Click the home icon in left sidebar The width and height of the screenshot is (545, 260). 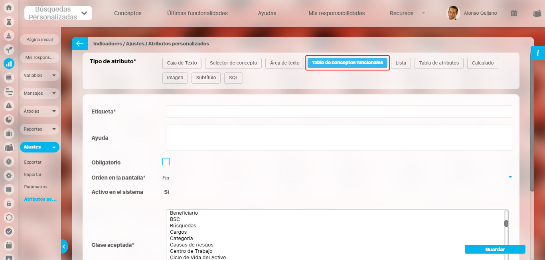point(9,8)
